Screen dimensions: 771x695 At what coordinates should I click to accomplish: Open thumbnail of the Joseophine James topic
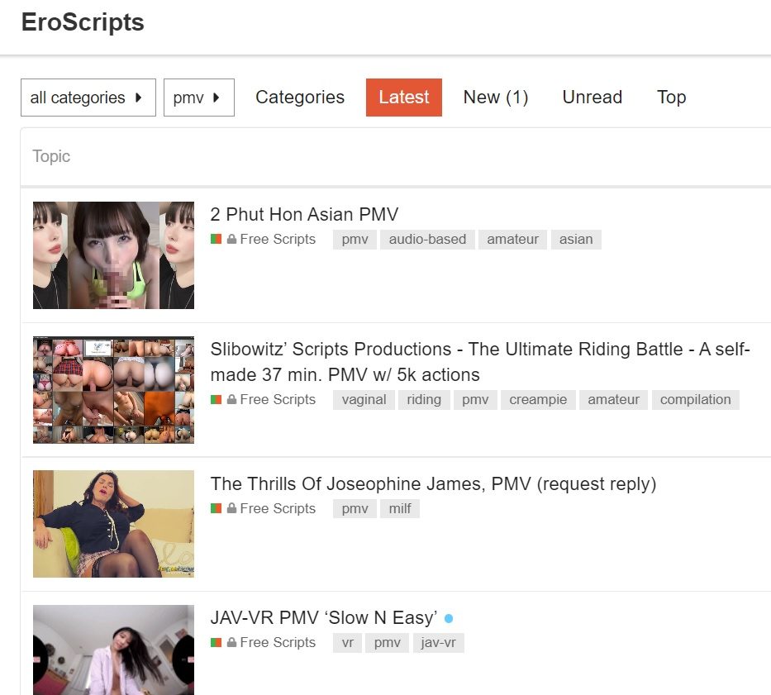click(113, 524)
